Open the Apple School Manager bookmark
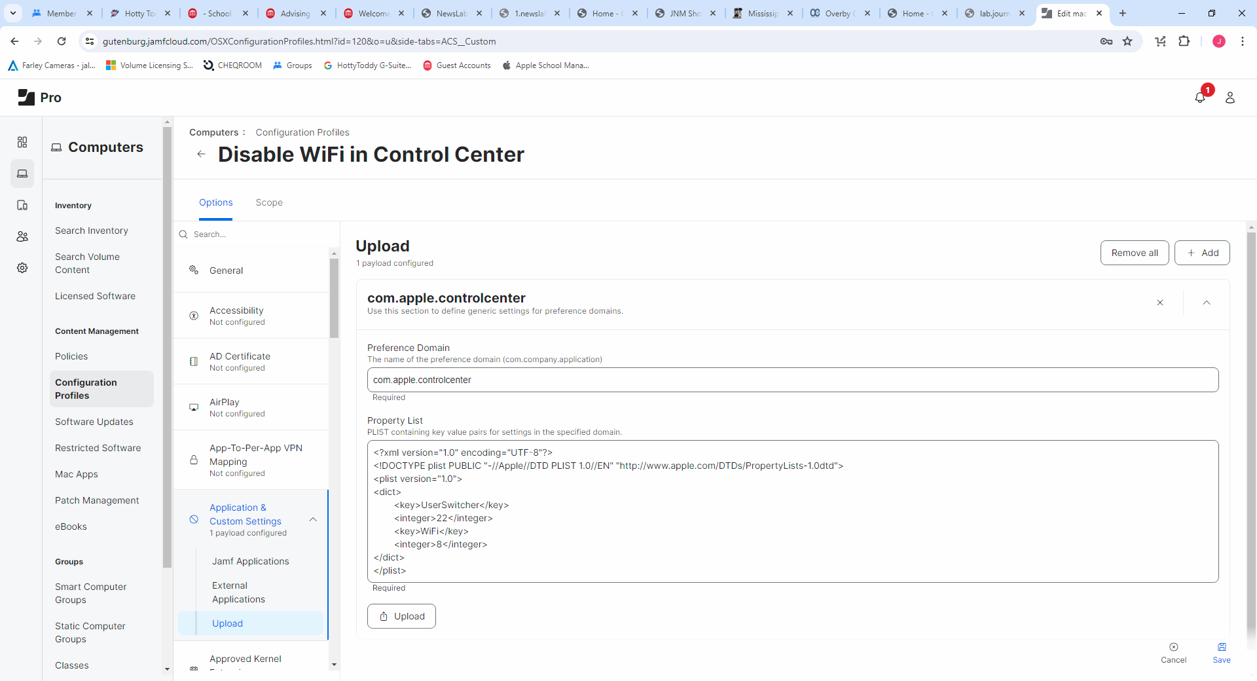1257x681 pixels. point(545,65)
